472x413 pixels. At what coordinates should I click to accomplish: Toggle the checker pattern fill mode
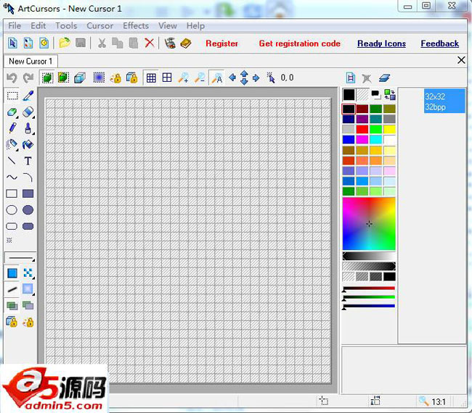28,272
